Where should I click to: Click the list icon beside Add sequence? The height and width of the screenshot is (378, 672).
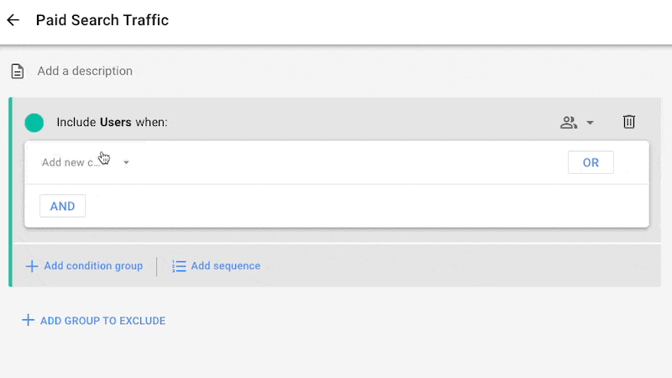pos(179,266)
